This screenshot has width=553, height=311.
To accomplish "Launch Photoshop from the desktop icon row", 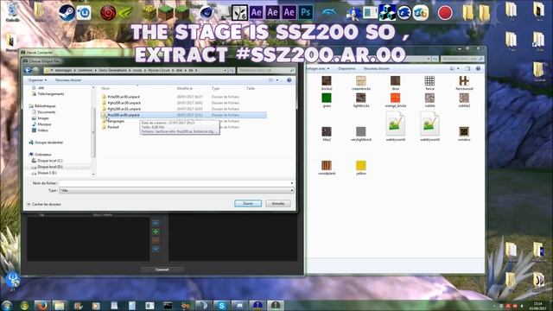I will (305, 13).
